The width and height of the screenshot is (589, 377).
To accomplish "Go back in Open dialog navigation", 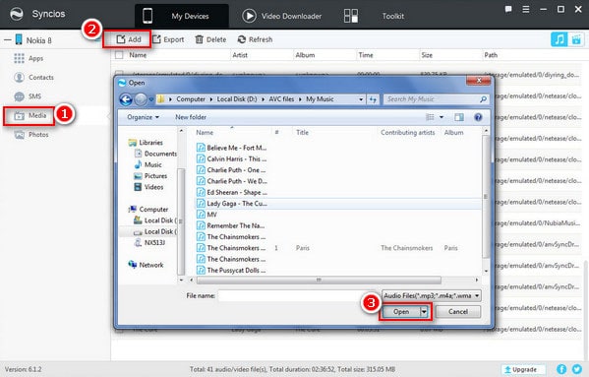I will coord(126,99).
